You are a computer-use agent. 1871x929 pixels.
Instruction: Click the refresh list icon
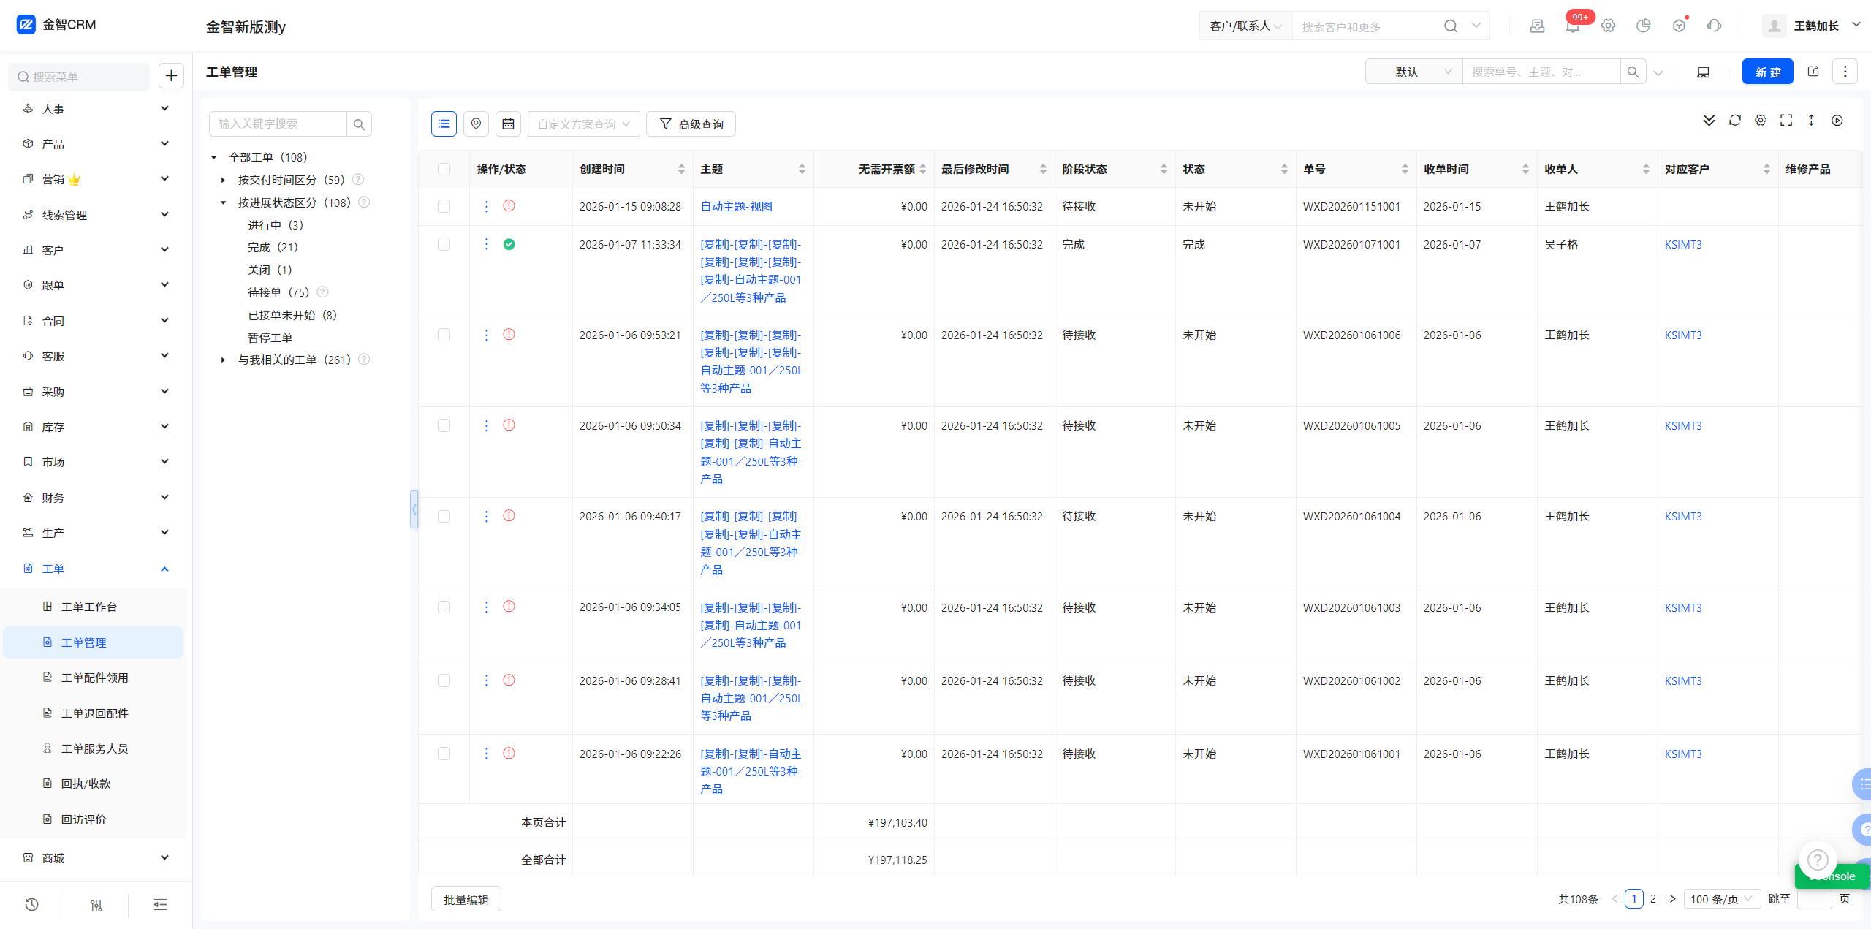point(1734,121)
